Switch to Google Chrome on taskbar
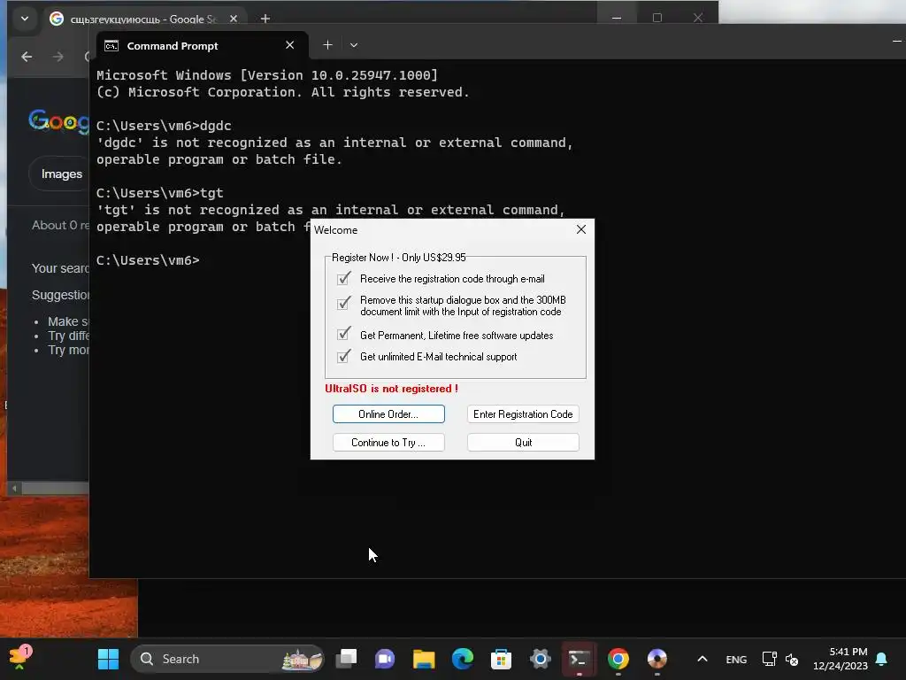This screenshot has width=906, height=680. [x=618, y=659]
